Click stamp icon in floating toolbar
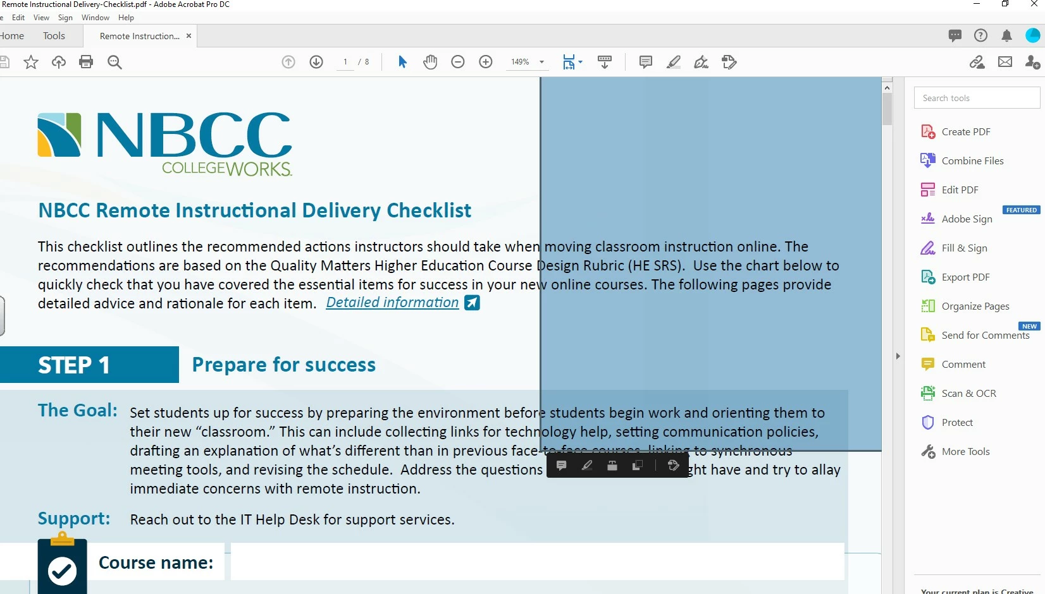1045x594 pixels. (x=673, y=466)
